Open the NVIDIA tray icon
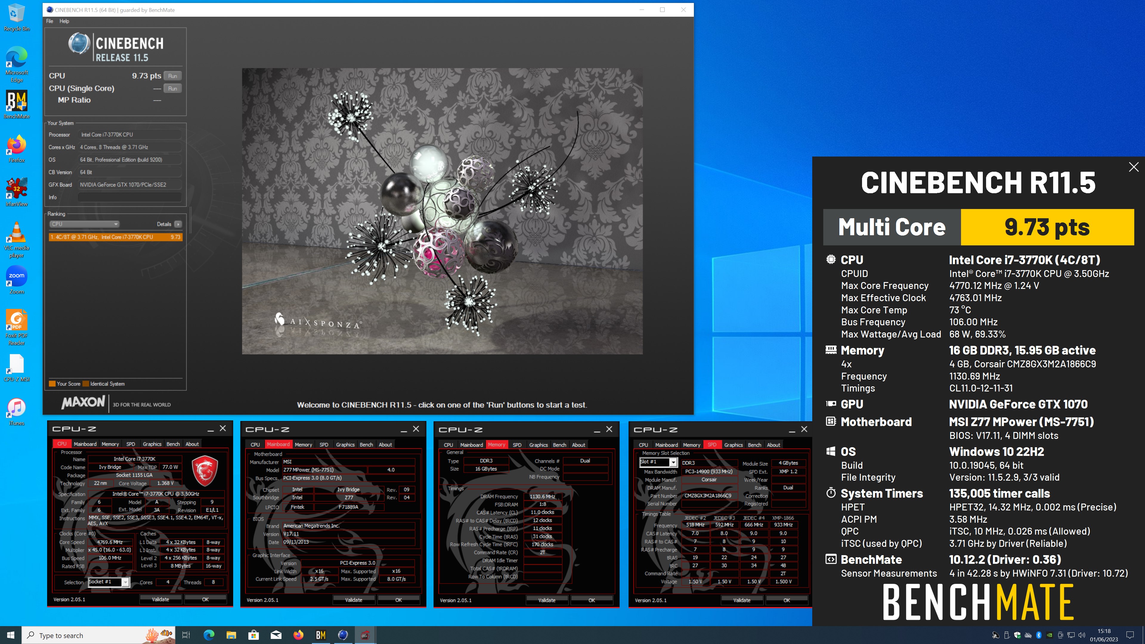1145x644 pixels. coord(1050,635)
